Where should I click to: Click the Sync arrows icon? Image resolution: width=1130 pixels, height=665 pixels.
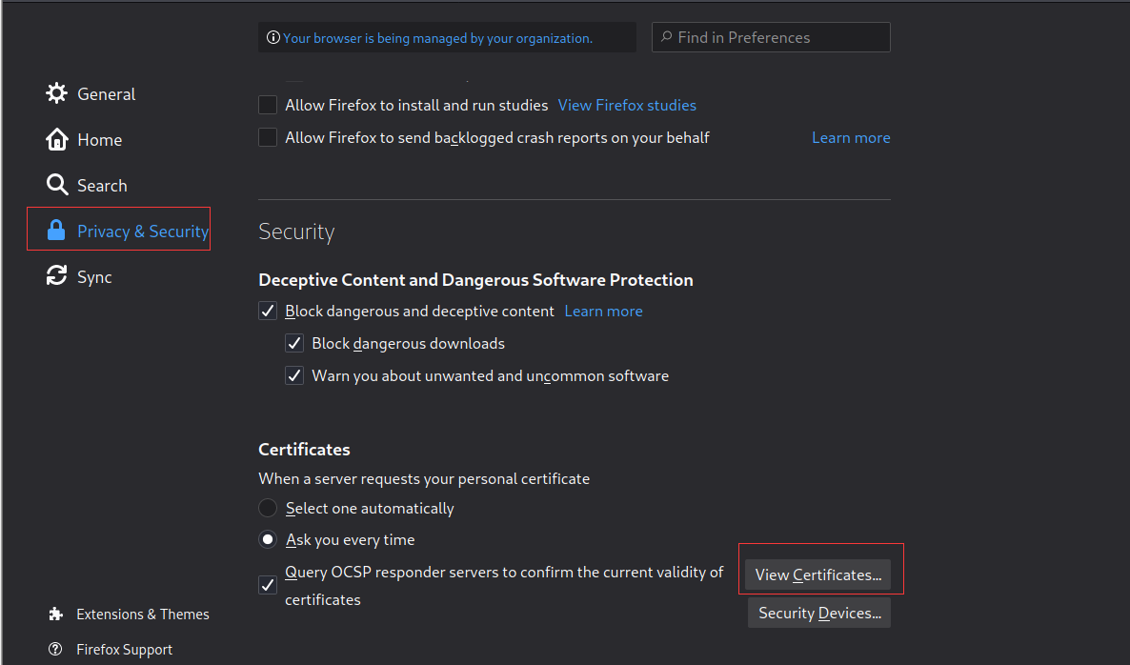57,276
